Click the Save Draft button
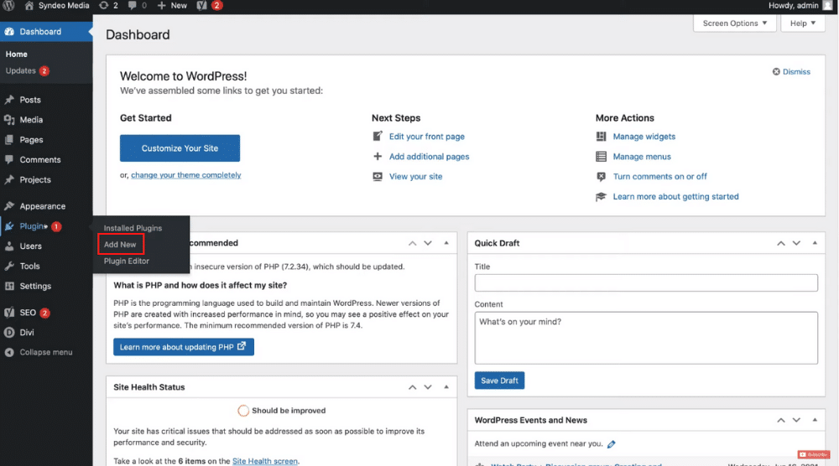The width and height of the screenshot is (839, 466). click(499, 381)
